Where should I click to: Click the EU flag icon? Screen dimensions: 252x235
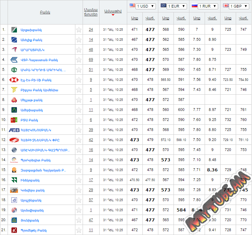click(164, 6)
